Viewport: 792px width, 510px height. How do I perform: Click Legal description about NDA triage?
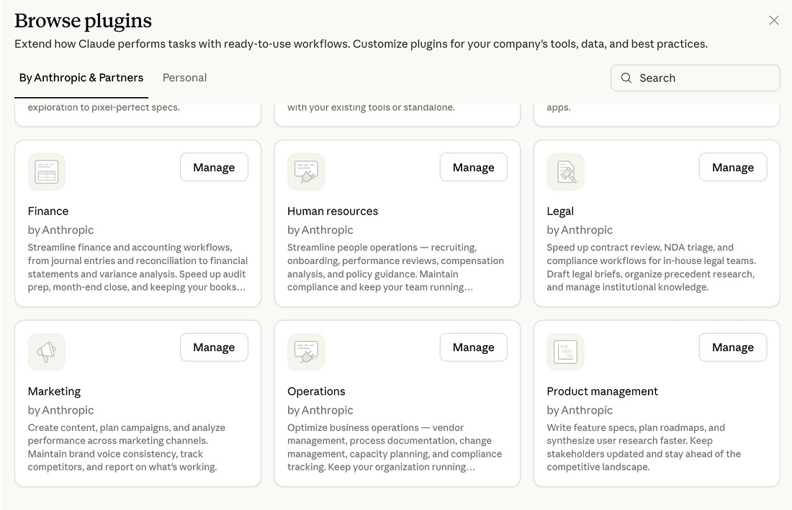(651, 268)
